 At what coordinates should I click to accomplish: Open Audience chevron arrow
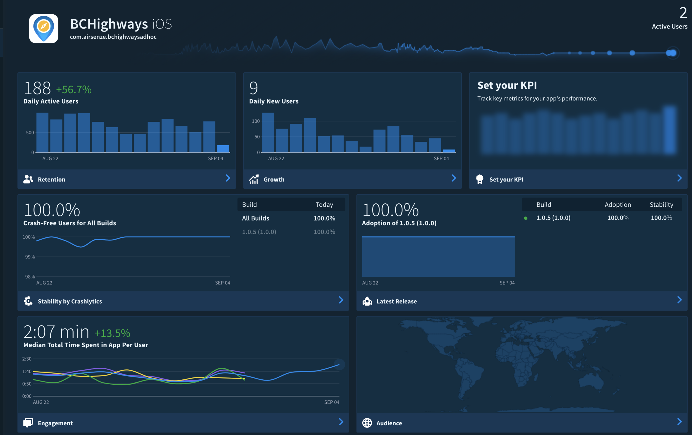pyautogui.click(x=679, y=422)
